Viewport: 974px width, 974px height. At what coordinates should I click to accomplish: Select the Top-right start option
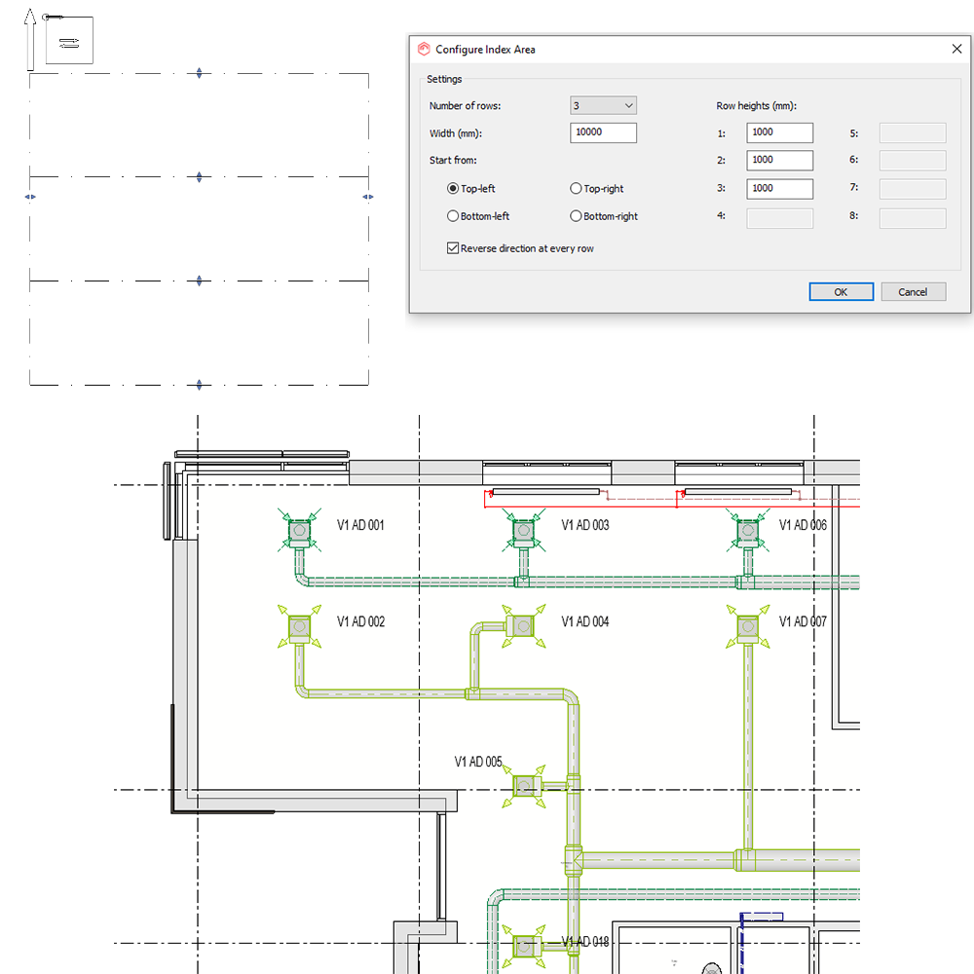(576, 189)
